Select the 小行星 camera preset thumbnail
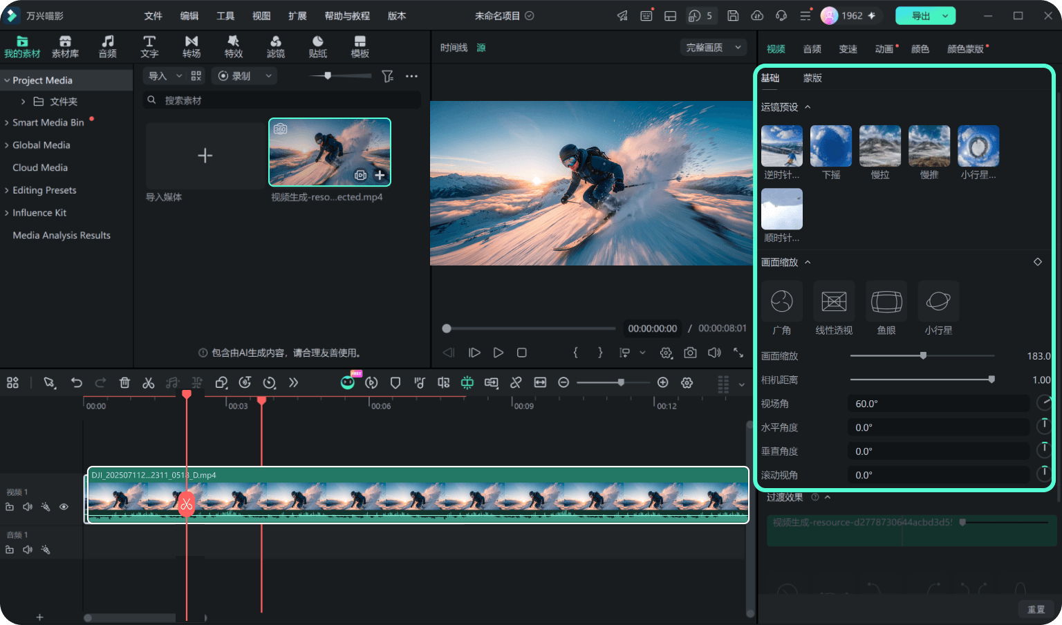 coord(978,146)
